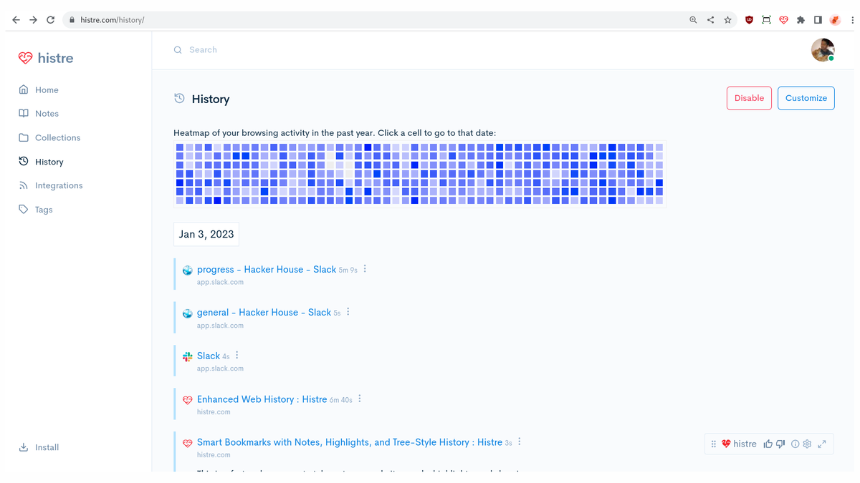The image size is (860, 483).
Task: Open Smart Bookmarks with Notes link
Action: [350, 442]
